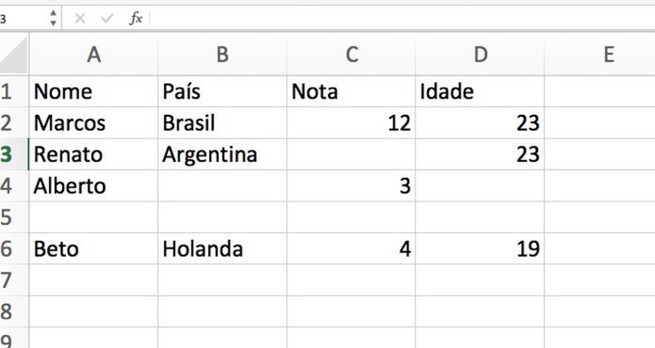Viewport: 655px width, 348px height.
Task: Click the cell containing Marcos
Action: tap(94, 123)
